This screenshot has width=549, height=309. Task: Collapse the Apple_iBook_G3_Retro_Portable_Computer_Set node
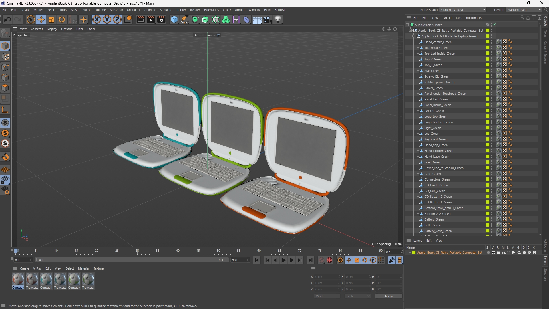click(410, 31)
